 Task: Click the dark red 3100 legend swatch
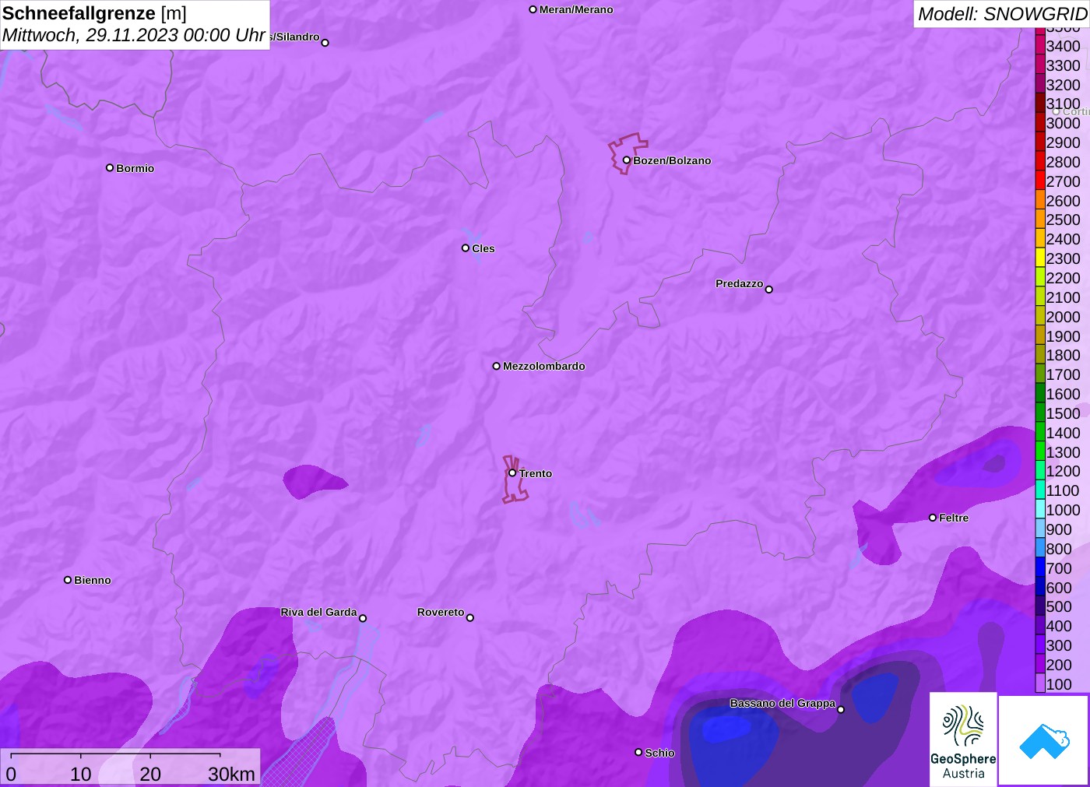pyautogui.click(x=1040, y=104)
